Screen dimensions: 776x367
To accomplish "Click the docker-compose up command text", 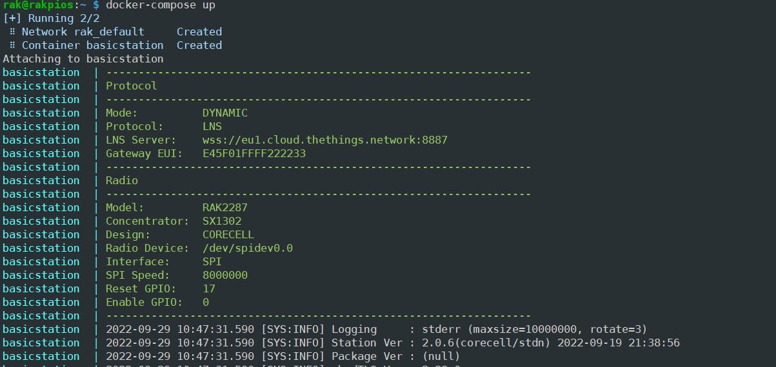I will point(160,5).
